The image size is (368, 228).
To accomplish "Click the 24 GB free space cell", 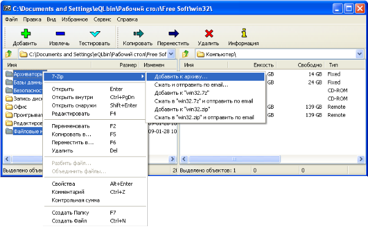I will point(315,83).
